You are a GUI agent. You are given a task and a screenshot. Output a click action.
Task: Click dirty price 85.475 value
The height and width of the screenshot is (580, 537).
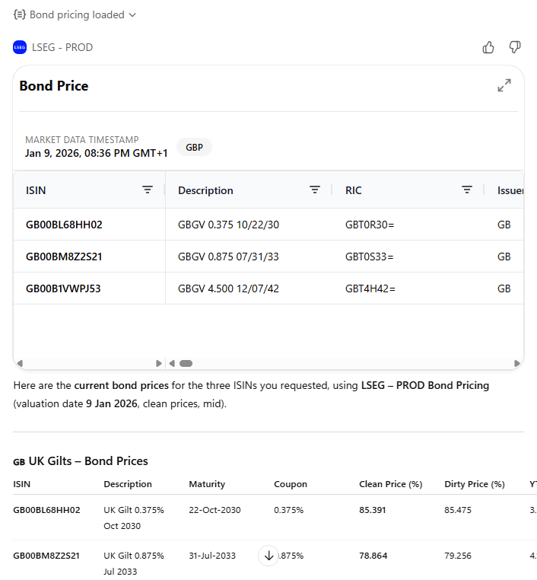(458, 510)
